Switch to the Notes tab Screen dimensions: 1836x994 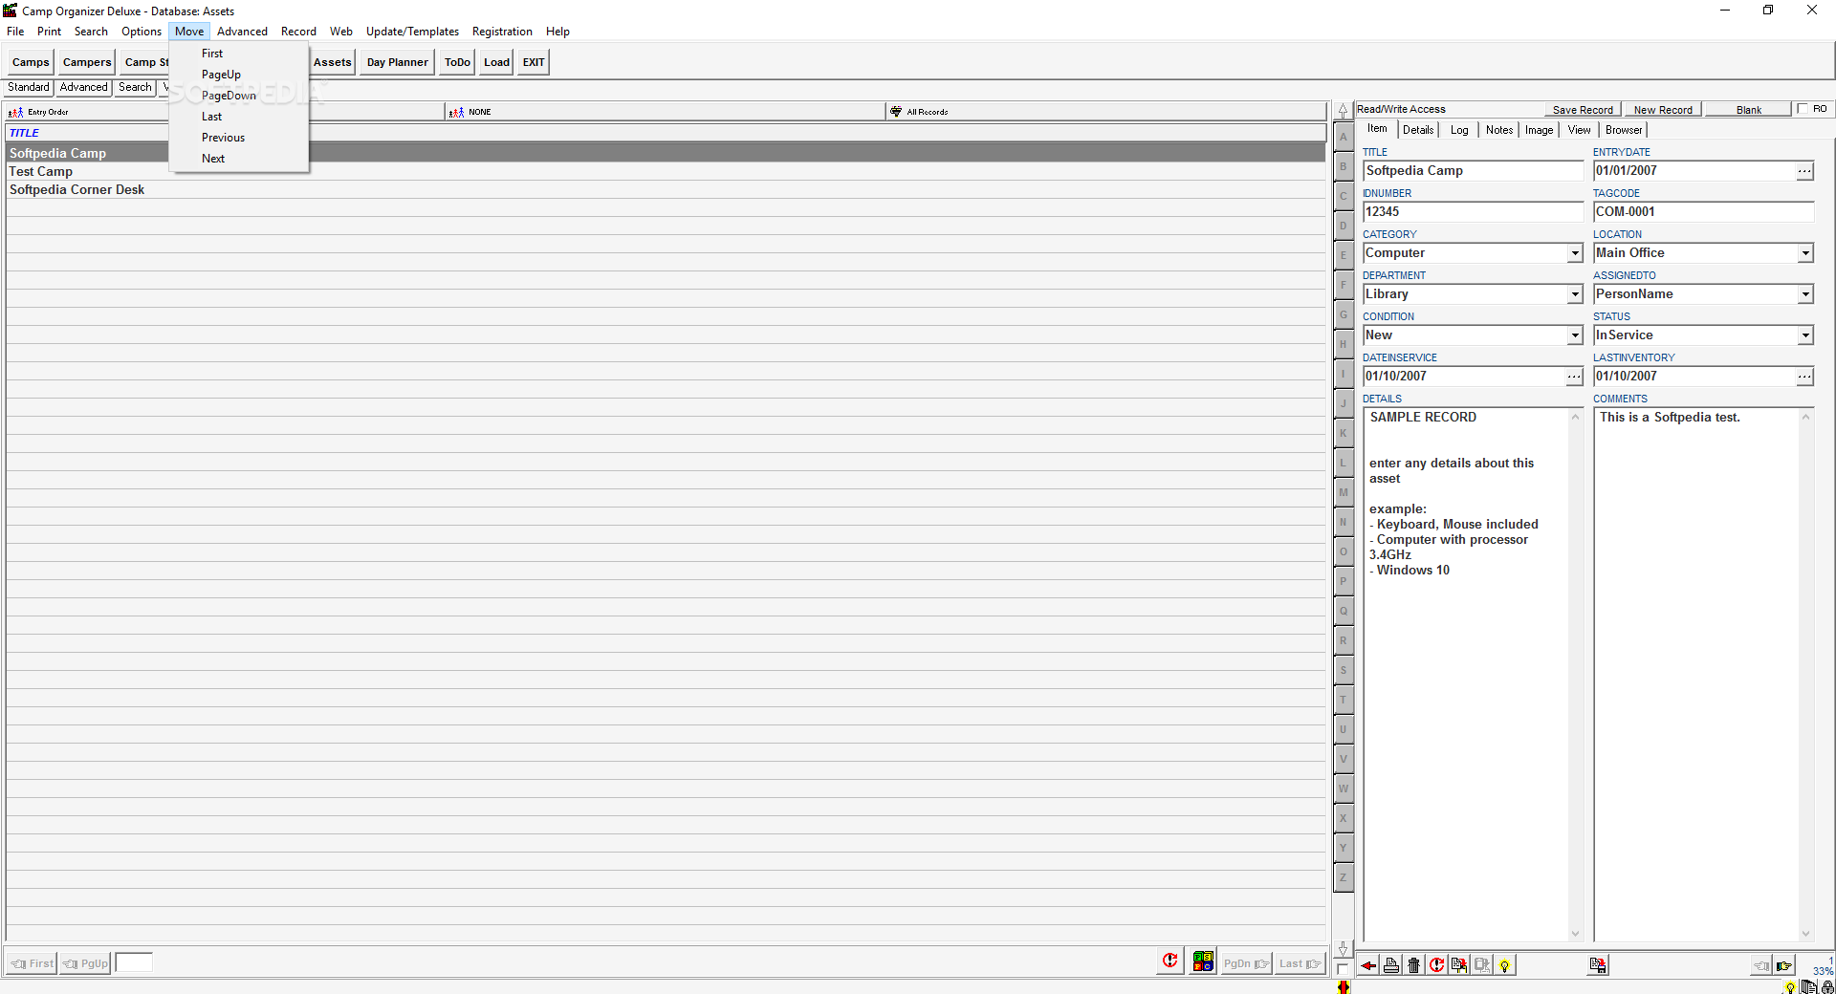click(1498, 130)
